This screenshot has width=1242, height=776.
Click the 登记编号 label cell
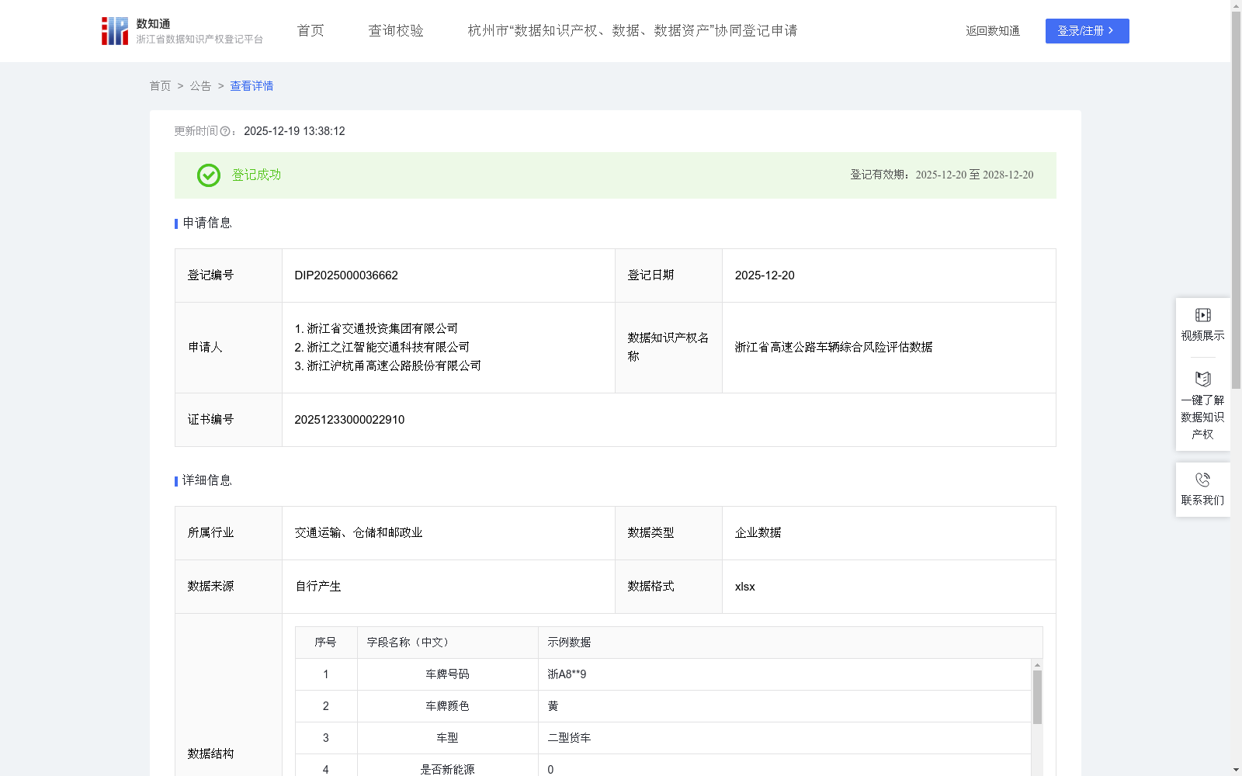pyautogui.click(x=228, y=275)
